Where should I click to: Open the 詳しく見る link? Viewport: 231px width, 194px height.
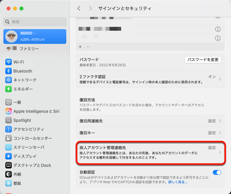click(x=178, y=182)
